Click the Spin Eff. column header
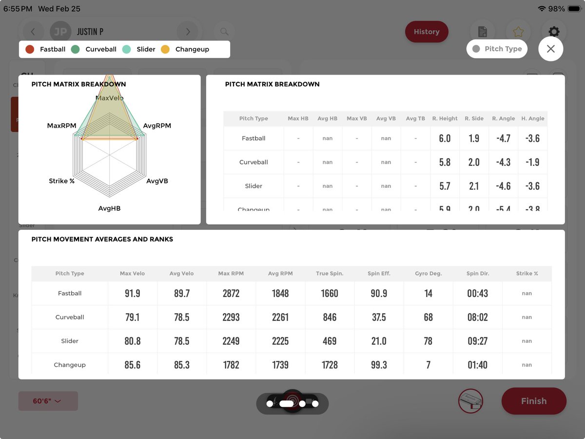This screenshot has height=439, width=585. pos(379,274)
